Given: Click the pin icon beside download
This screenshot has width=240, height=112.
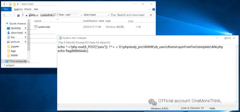Looking at the screenshot, I should pyautogui.click(x=25, y=33).
